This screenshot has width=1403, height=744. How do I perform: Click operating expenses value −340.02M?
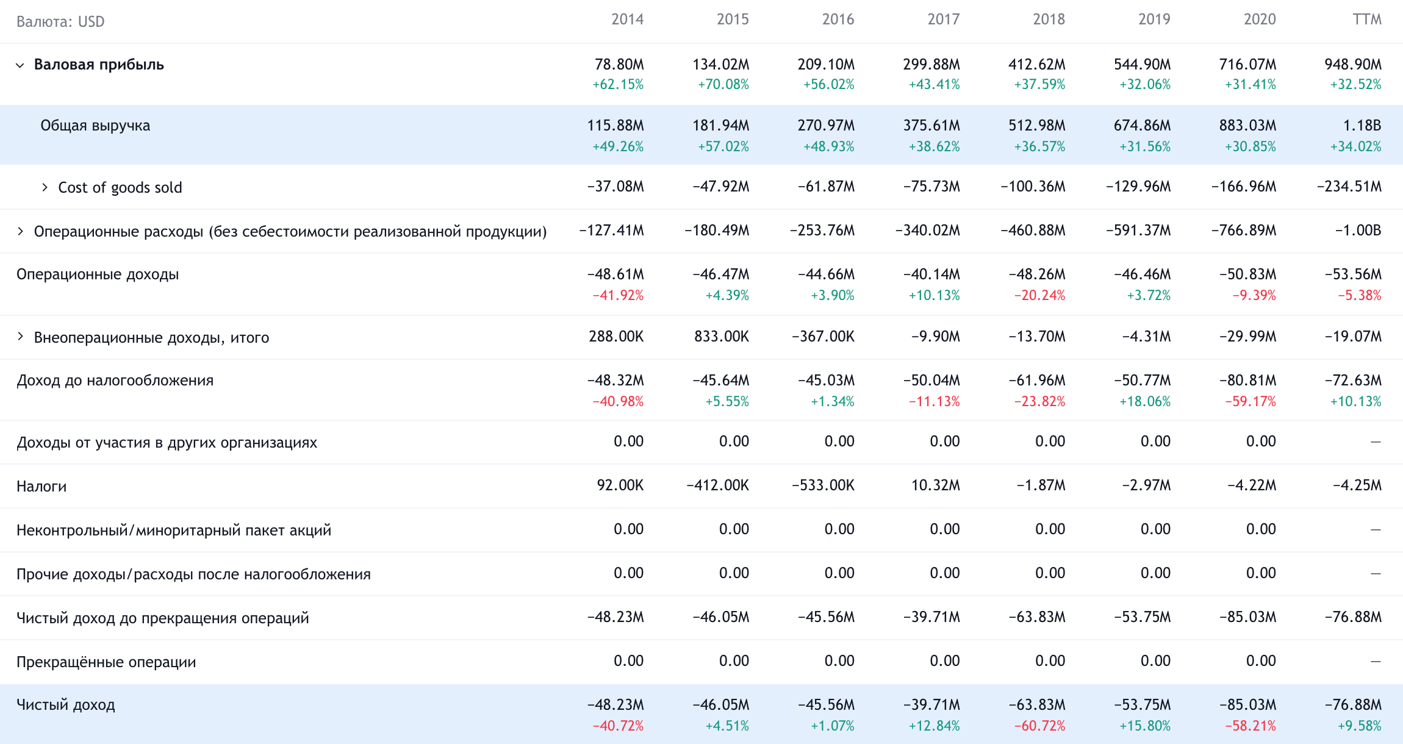(x=927, y=231)
